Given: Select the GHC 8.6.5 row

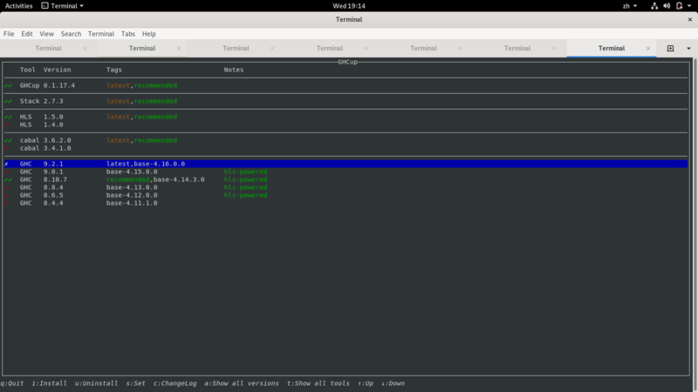Looking at the screenshot, I should coord(346,195).
